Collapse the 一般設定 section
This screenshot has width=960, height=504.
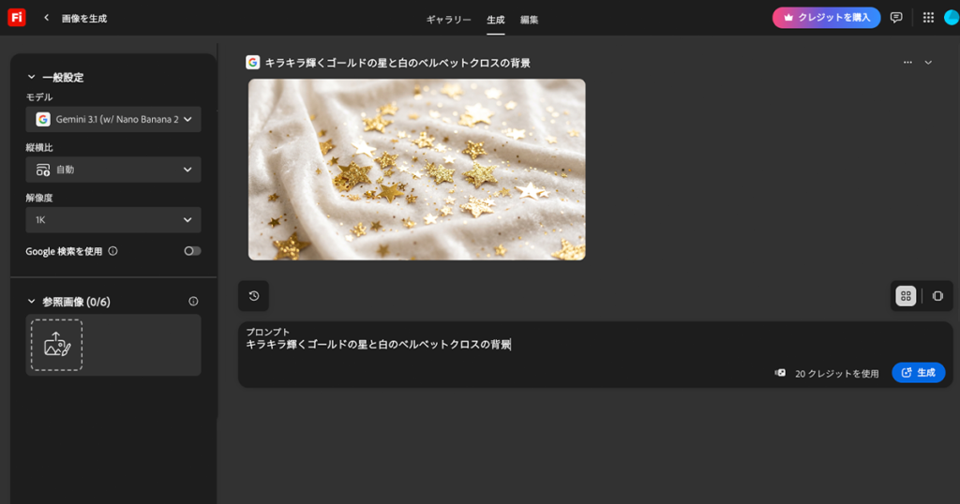31,77
